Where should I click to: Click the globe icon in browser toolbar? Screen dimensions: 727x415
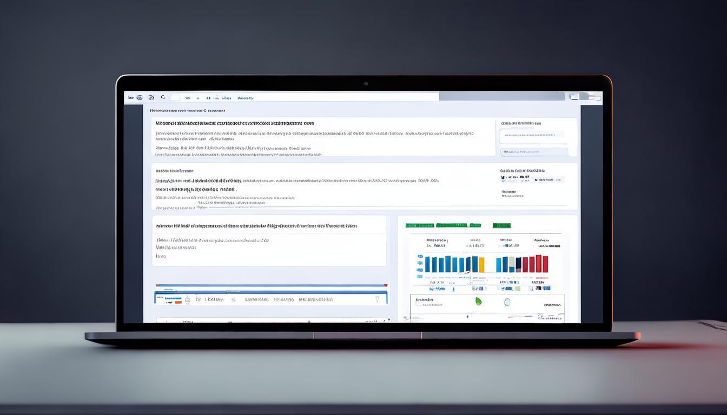(x=140, y=98)
